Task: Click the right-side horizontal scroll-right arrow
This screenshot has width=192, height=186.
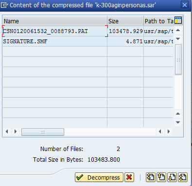Action: [x=169, y=132]
